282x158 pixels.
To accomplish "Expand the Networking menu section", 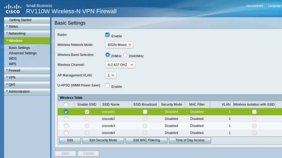I will point(27,33).
